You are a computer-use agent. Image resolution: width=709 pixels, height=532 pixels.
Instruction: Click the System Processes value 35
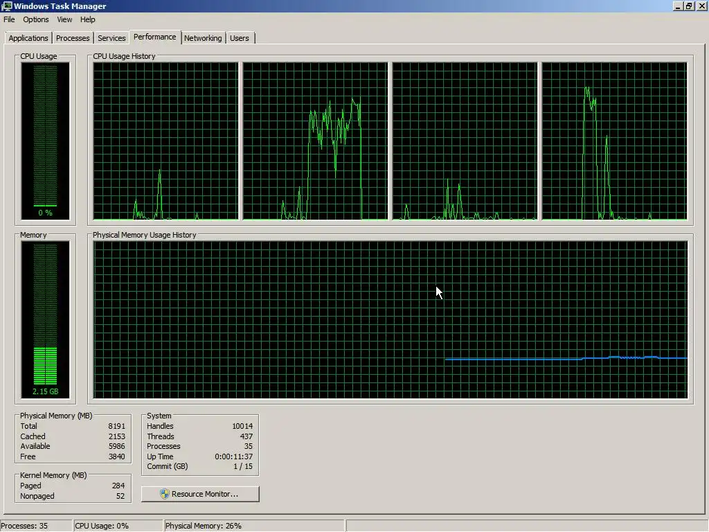coord(249,447)
